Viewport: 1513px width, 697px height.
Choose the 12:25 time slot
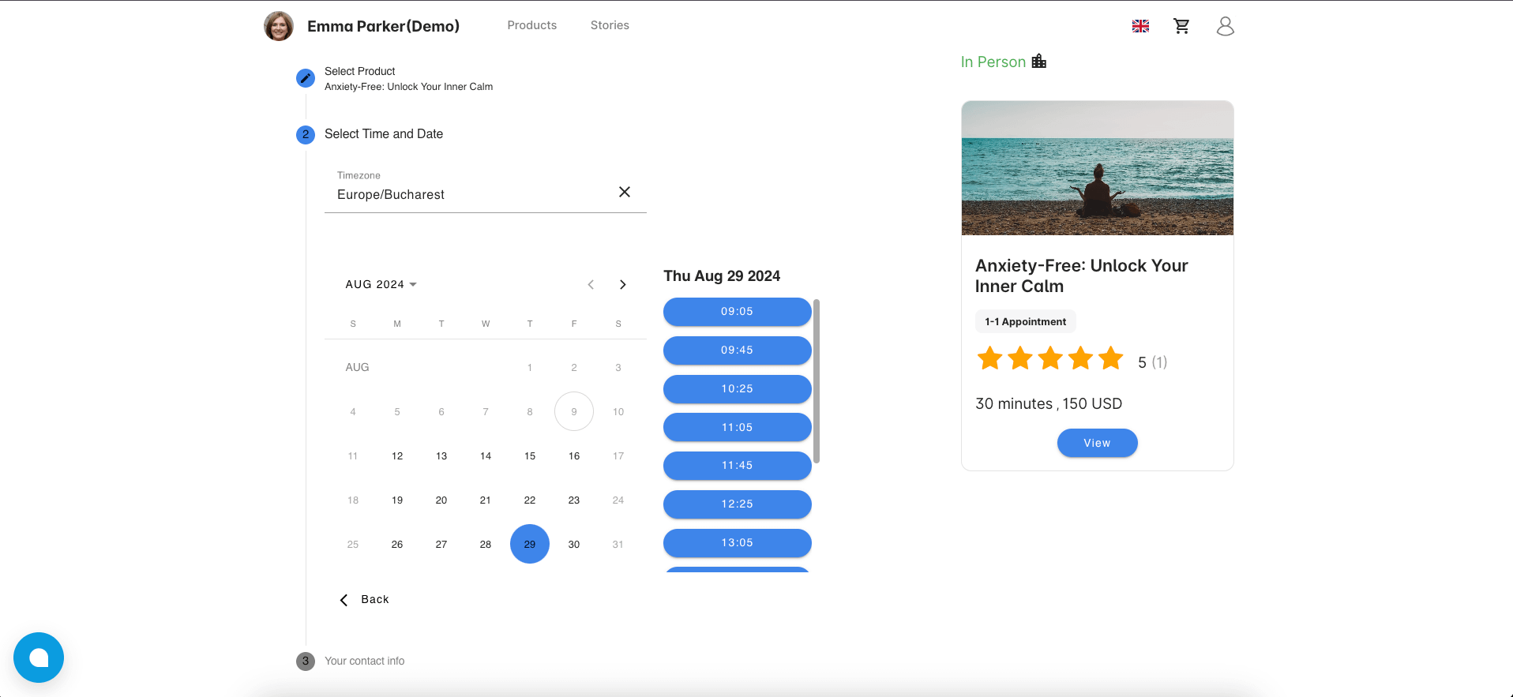pyautogui.click(x=737, y=504)
